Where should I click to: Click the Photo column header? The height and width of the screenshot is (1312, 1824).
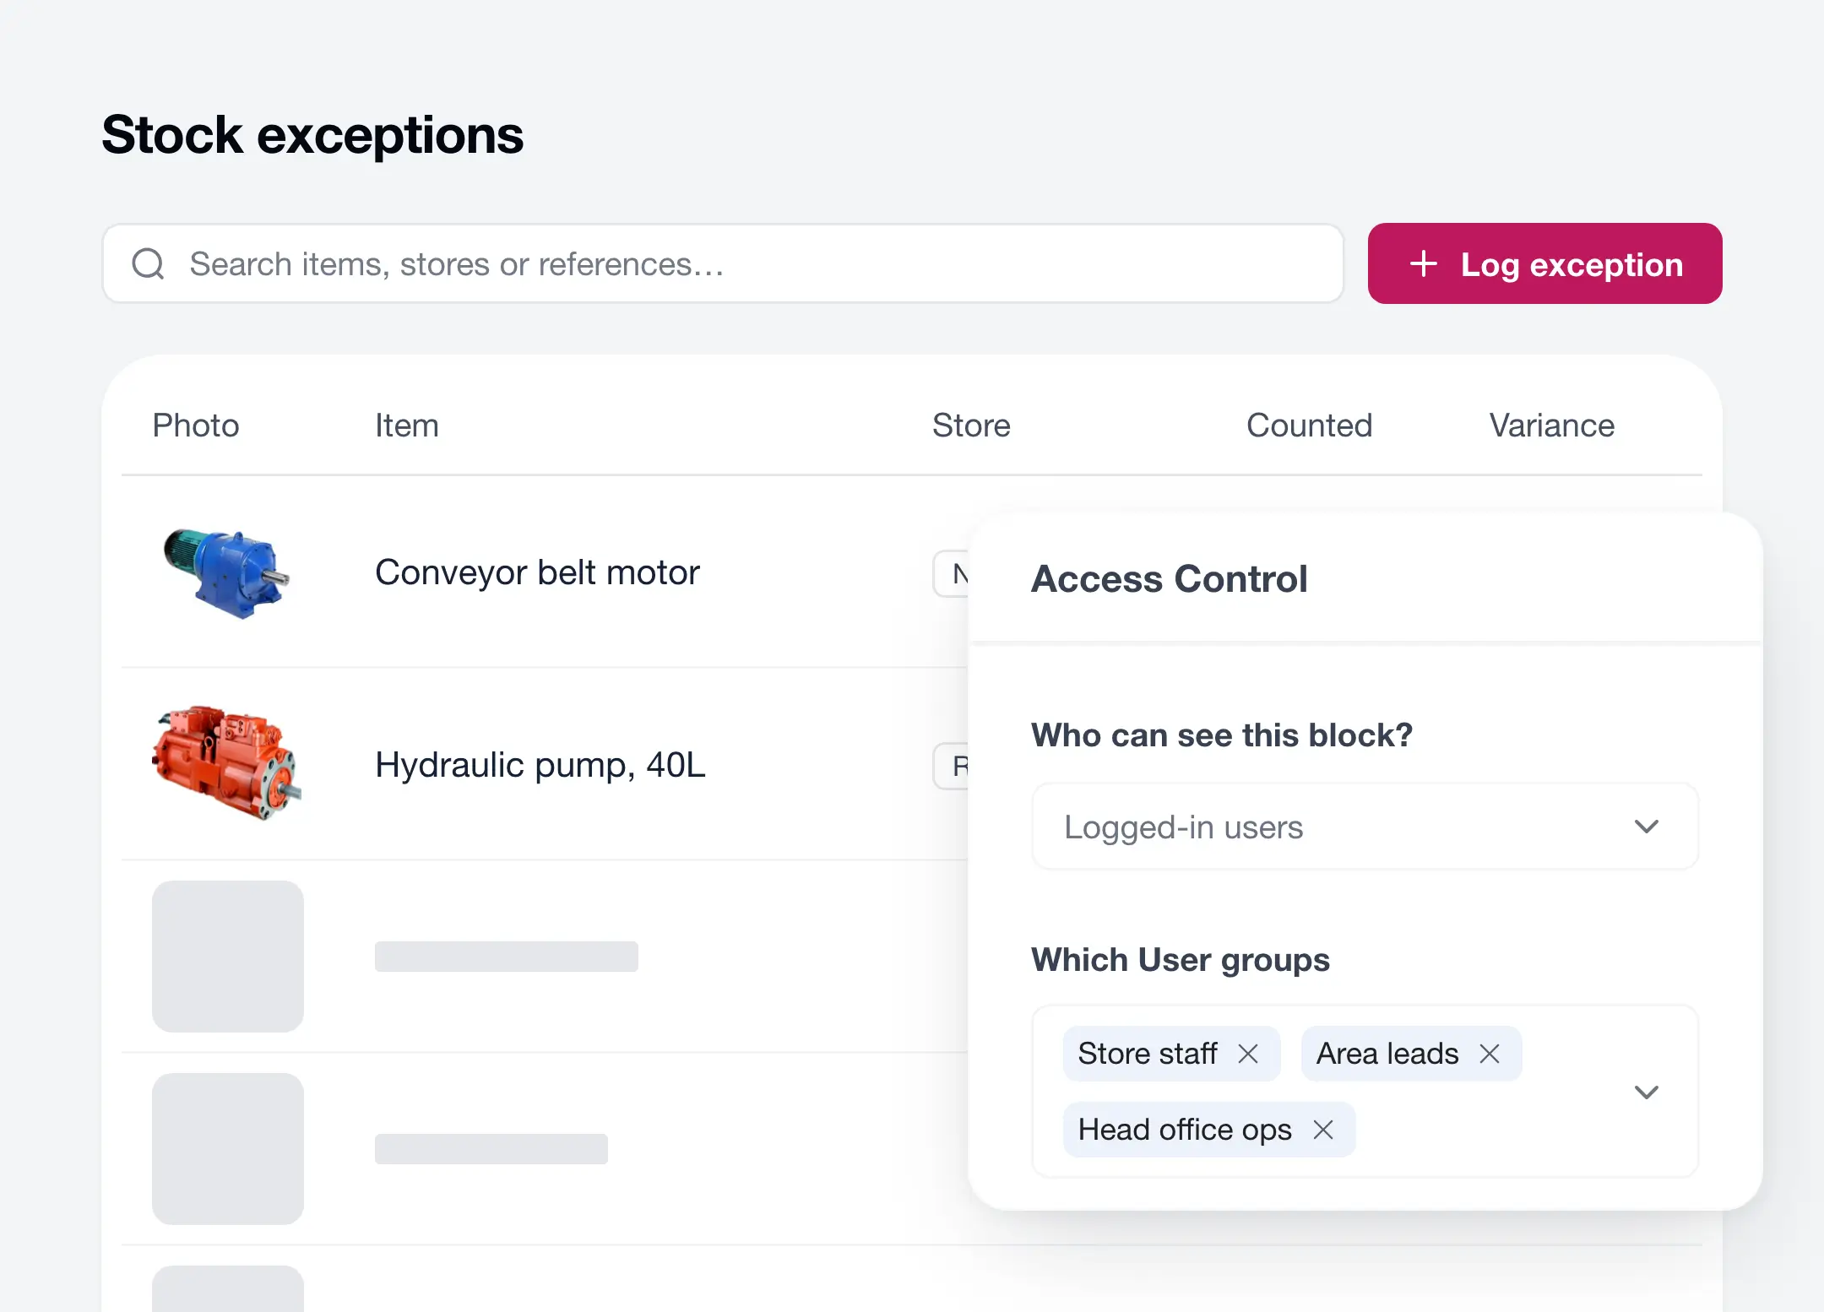click(x=196, y=426)
